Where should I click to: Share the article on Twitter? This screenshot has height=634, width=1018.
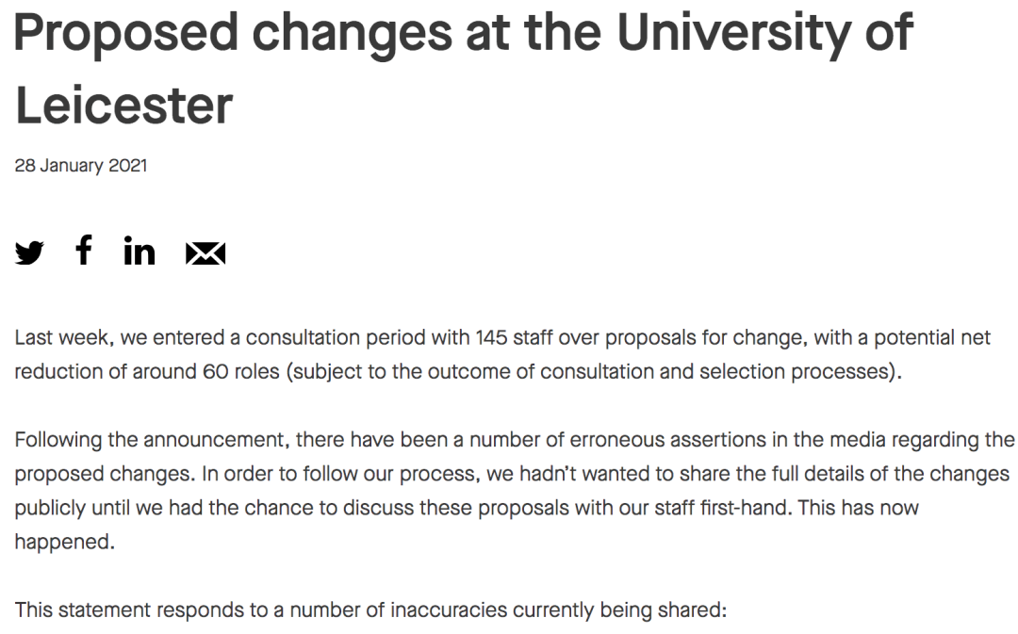click(x=29, y=252)
